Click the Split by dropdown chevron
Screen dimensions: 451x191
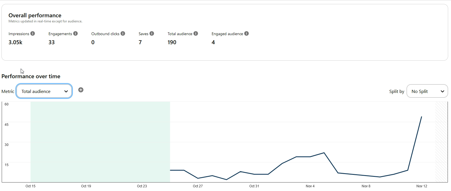click(442, 91)
